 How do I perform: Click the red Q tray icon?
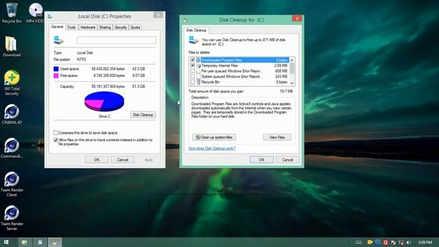[385, 242]
